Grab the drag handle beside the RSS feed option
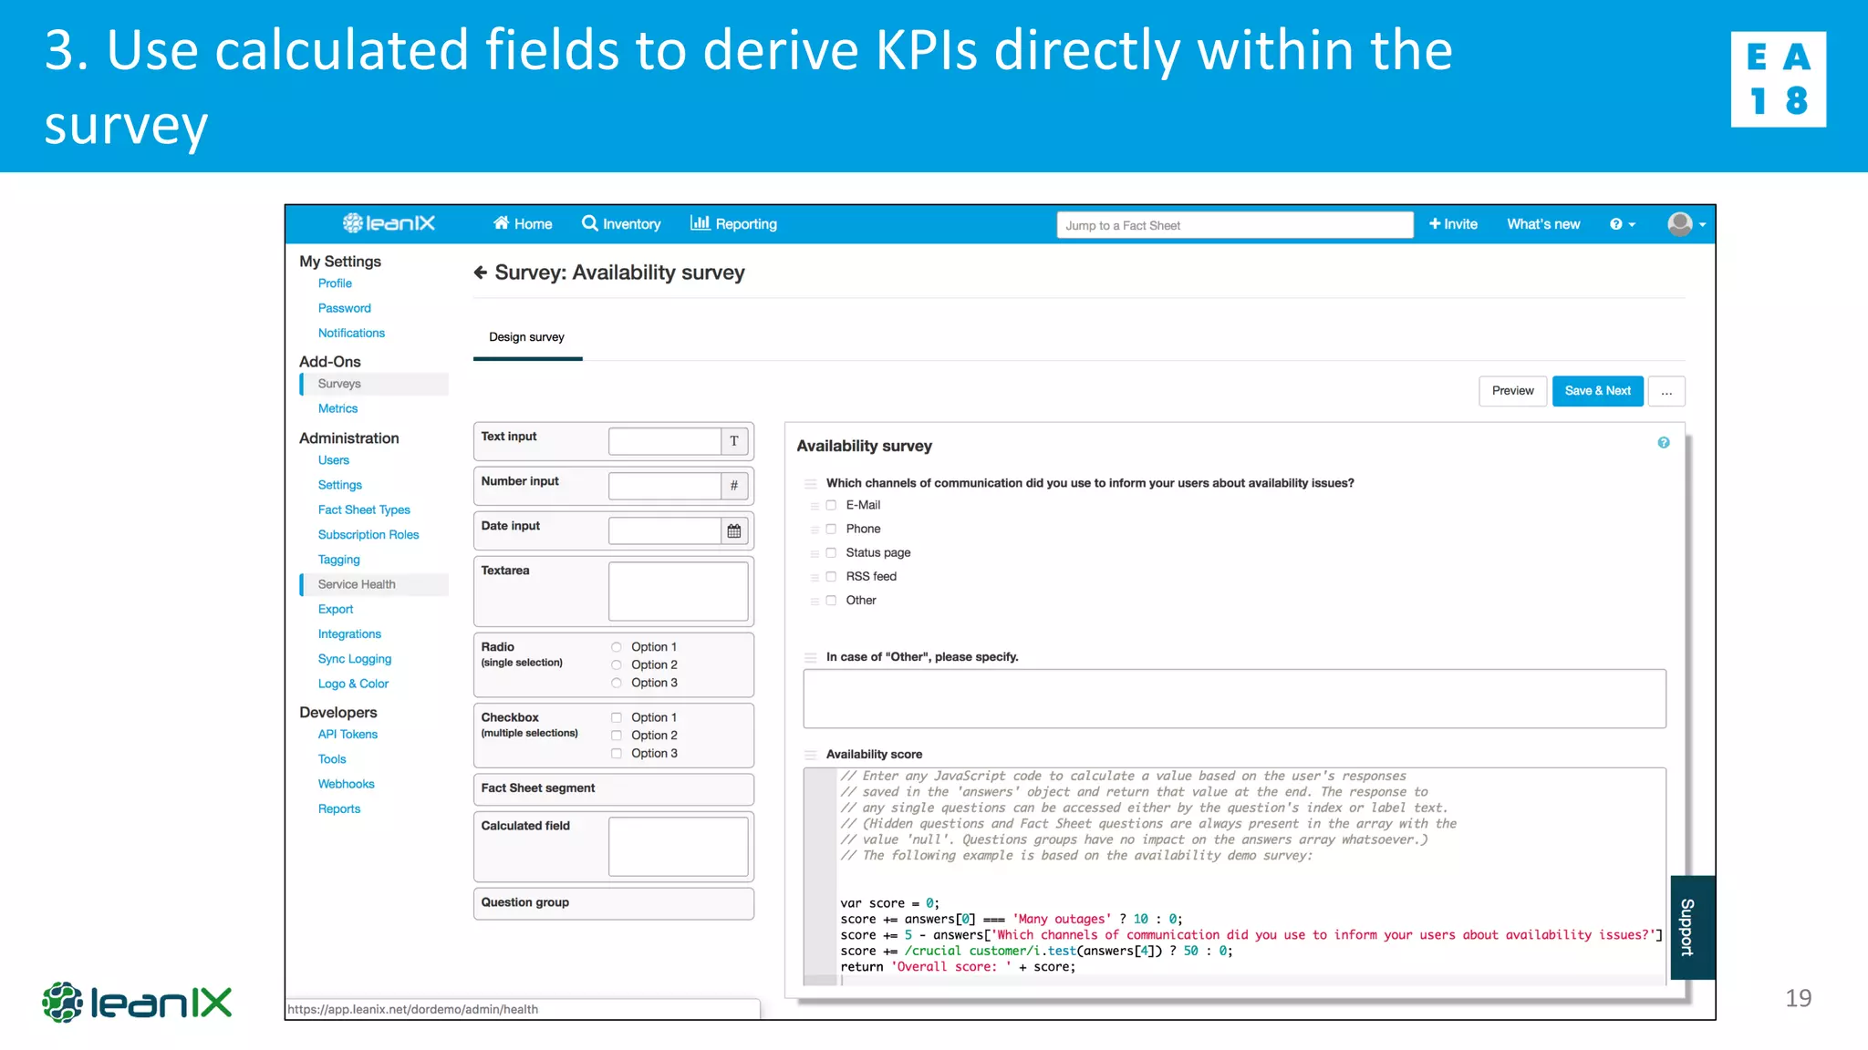This screenshot has height=1050, width=1868. click(x=815, y=577)
